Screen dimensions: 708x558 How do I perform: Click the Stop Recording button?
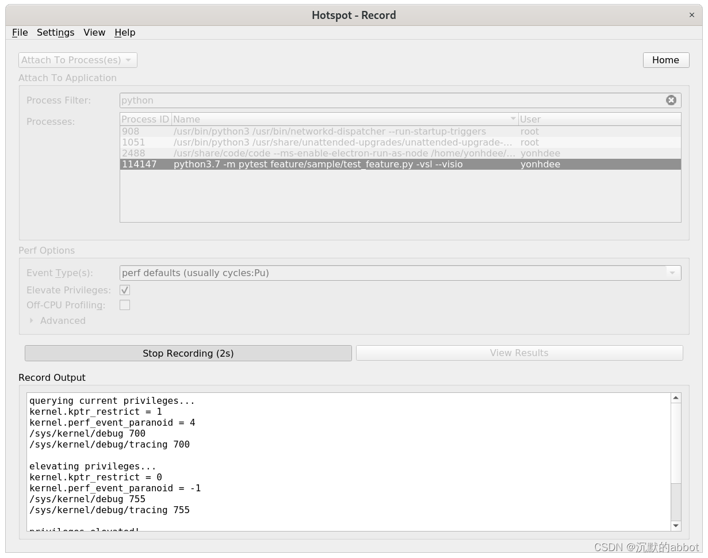click(188, 353)
